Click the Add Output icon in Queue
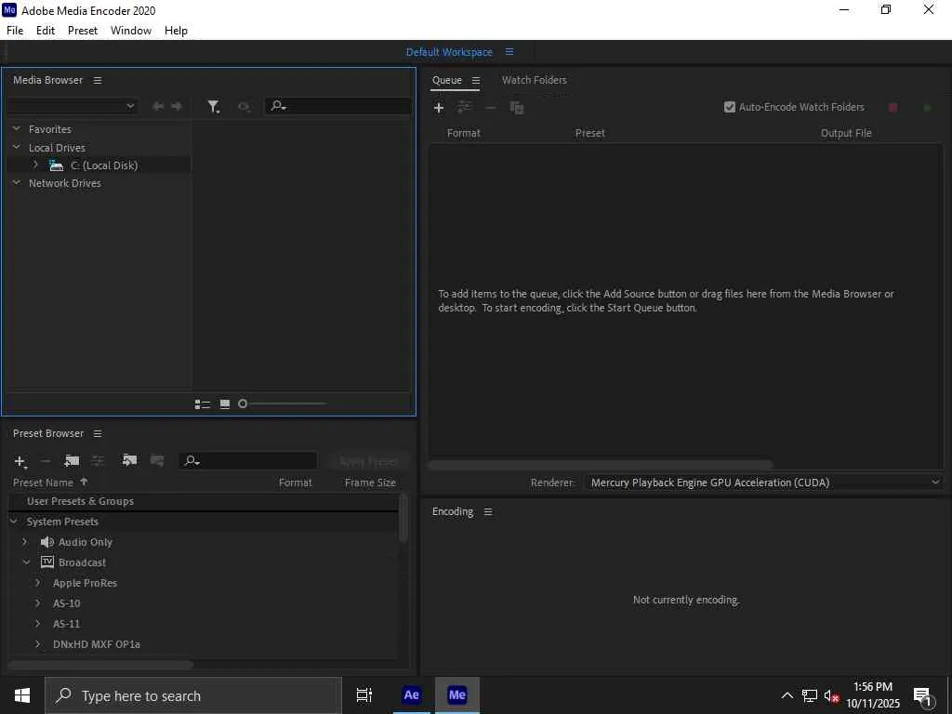 [x=465, y=108]
